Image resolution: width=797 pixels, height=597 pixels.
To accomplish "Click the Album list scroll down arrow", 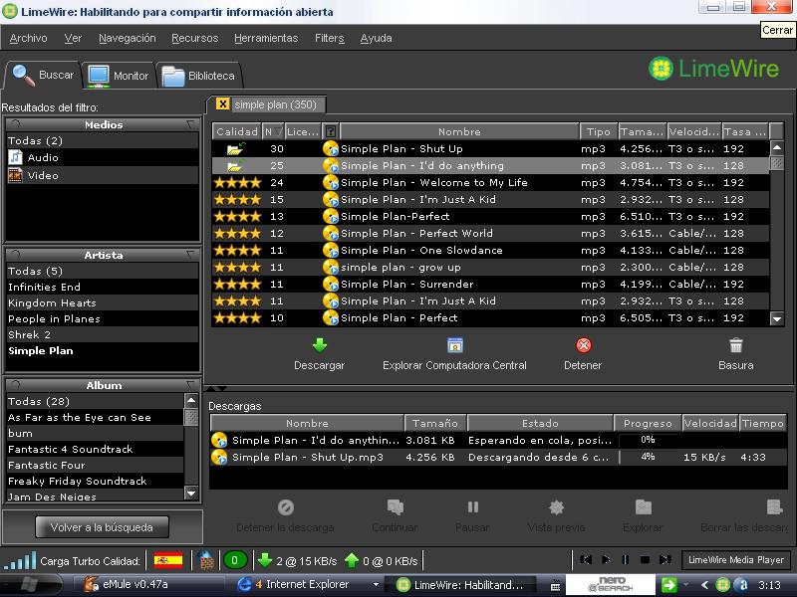I will [191, 493].
